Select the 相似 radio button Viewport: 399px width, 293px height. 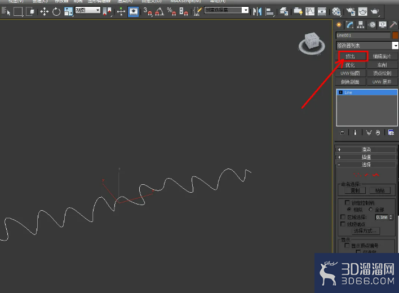point(349,209)
